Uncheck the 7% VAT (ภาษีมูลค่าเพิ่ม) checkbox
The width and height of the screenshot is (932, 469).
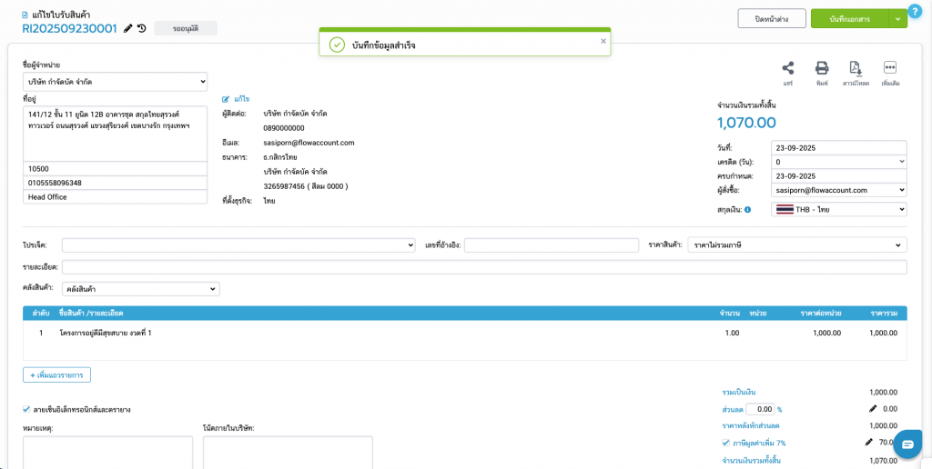tap(725, 443)
